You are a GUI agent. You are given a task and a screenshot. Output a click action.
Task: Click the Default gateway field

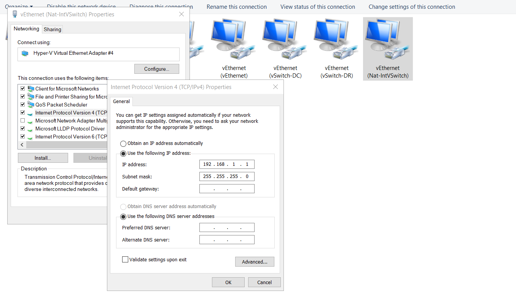click(227, 189)
